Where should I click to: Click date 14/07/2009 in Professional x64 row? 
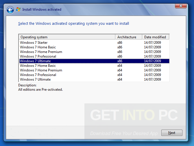click(152, 75)
